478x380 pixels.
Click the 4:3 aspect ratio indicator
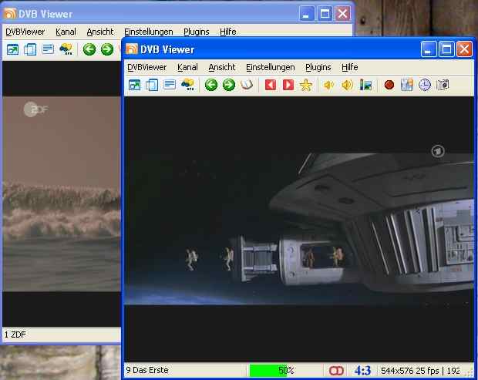click(362, 371)
